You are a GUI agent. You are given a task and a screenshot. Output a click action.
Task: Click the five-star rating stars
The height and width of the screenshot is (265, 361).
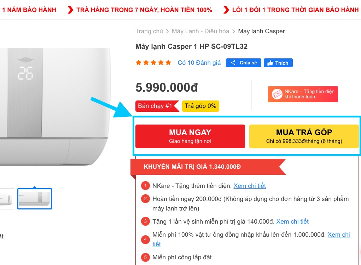click(x=153, y=63)
